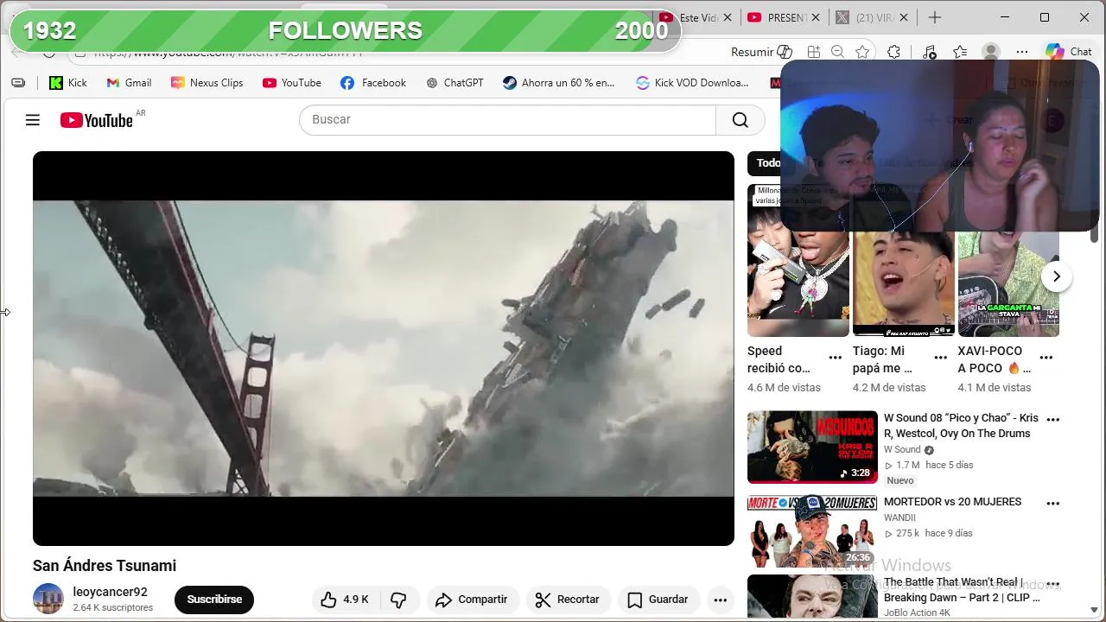Close the Este Vid browser tab
Image resolution: width=1106 pixels, height=622 pixels.
(728, 17)
